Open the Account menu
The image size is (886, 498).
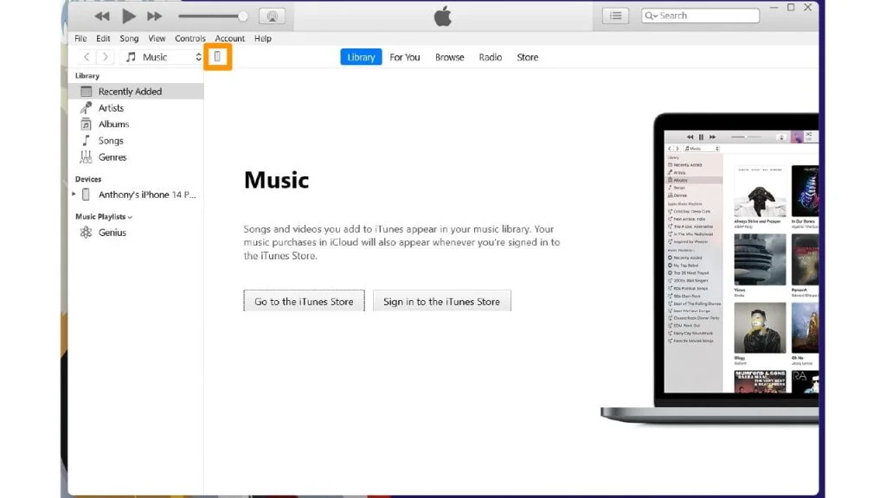[x=229, y=38]
